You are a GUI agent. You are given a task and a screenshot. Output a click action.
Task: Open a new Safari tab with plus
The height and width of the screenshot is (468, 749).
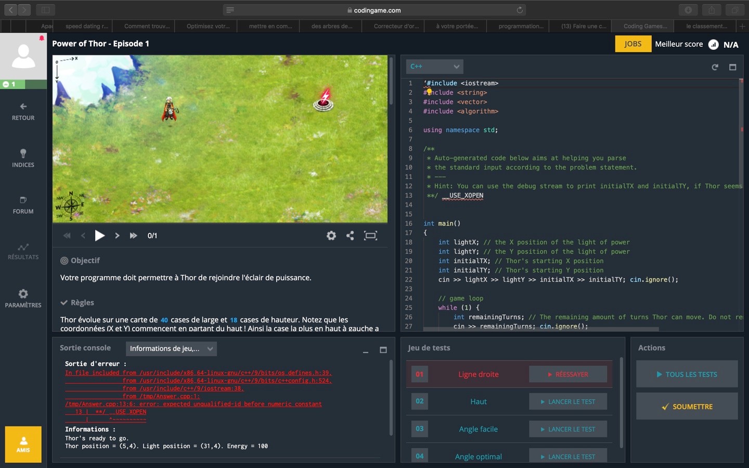[742, 26]
